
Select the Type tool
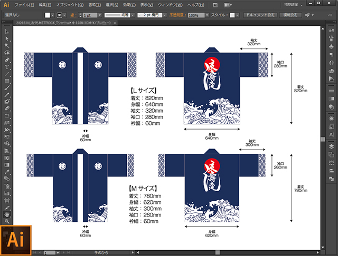pyautogui.click(x=7, y=67)
